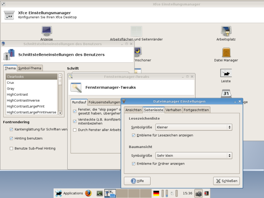Minimize the Dateimanager Einstellungen window
The image size is (264, 198).
[x=235, y=101]
